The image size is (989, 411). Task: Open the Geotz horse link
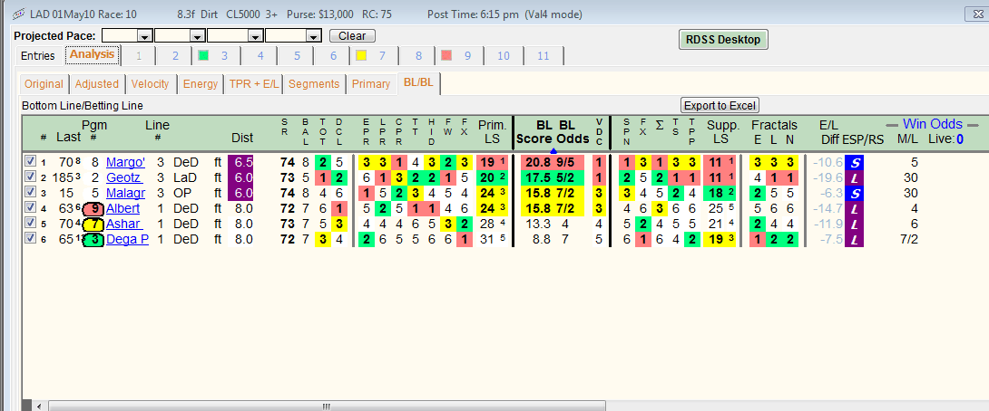pyautogui.click(x=124, y=178)
